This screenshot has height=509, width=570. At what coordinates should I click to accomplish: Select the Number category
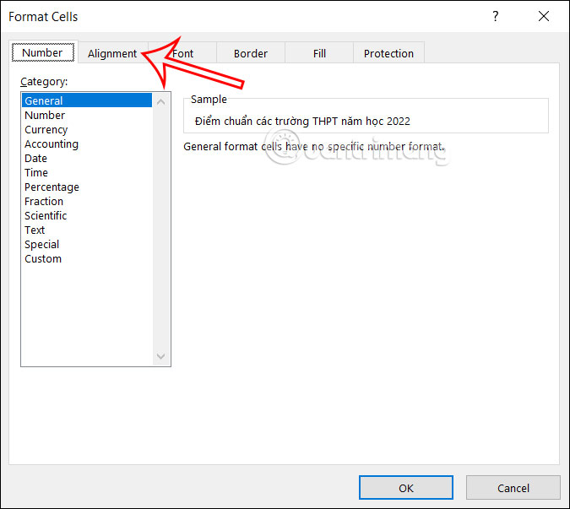(87, 115)
